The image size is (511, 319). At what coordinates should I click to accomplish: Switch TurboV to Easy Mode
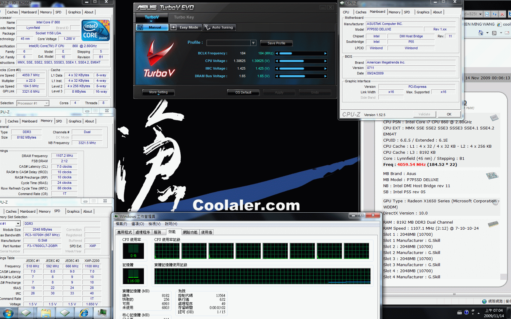[186, 27]
